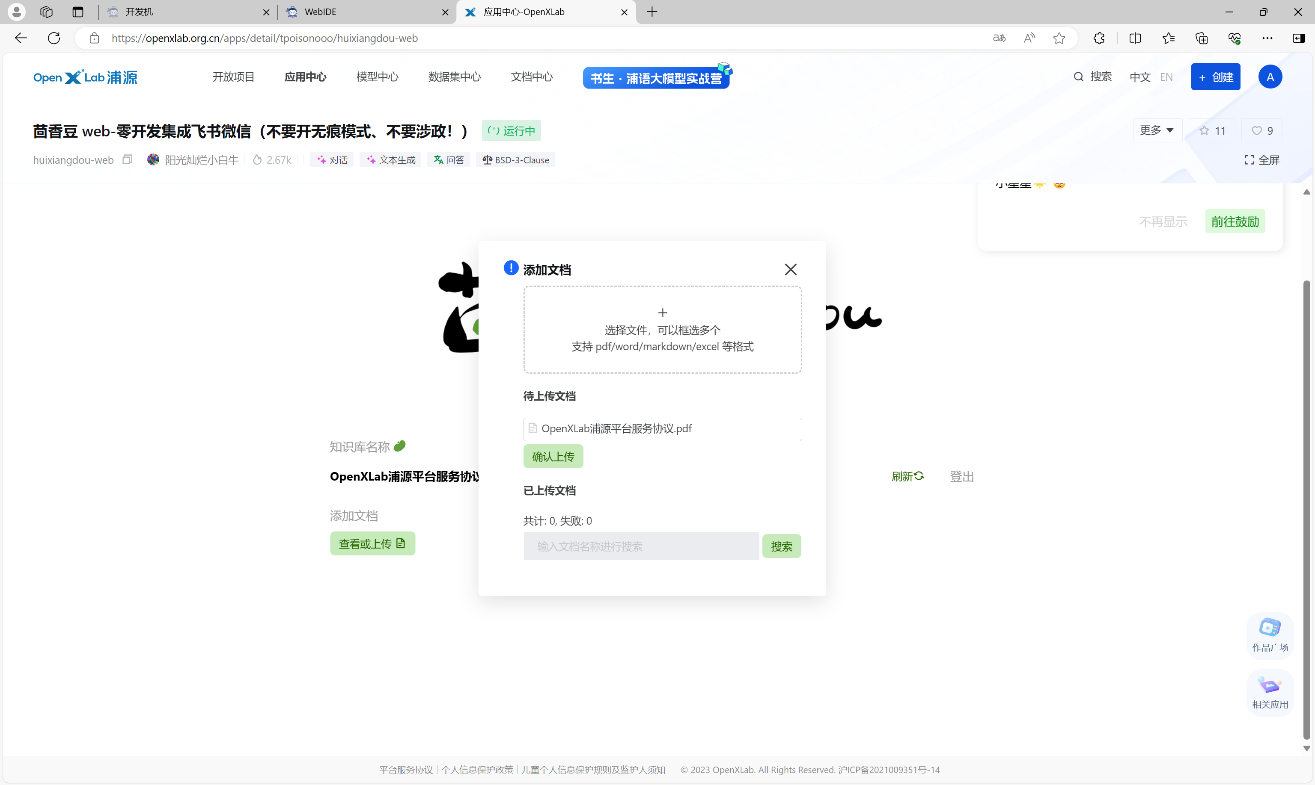Viewport: 1315px width, 785px height.
Task: Open 模型中心 nav menu
Action: [377, 77]
